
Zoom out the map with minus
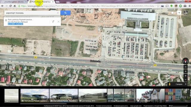pyautogui.click(x=186, y=80)
